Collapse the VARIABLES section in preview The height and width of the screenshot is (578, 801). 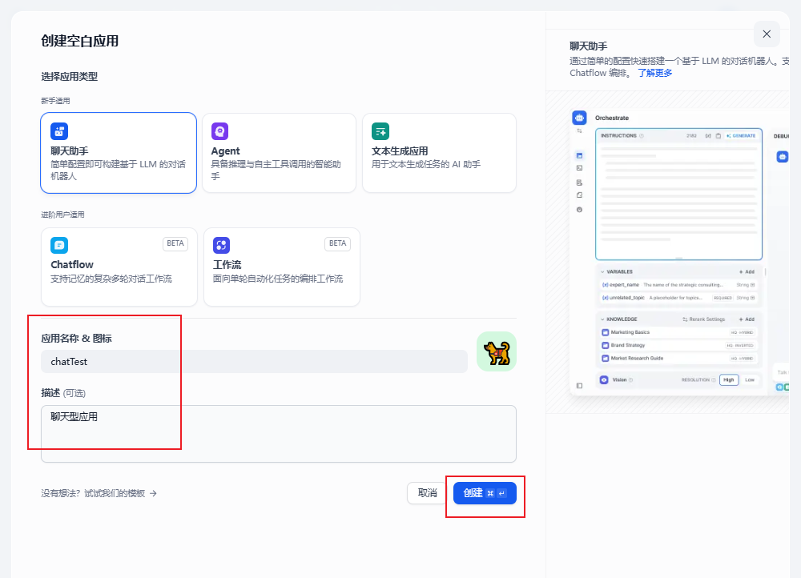(x=603, y=271)
